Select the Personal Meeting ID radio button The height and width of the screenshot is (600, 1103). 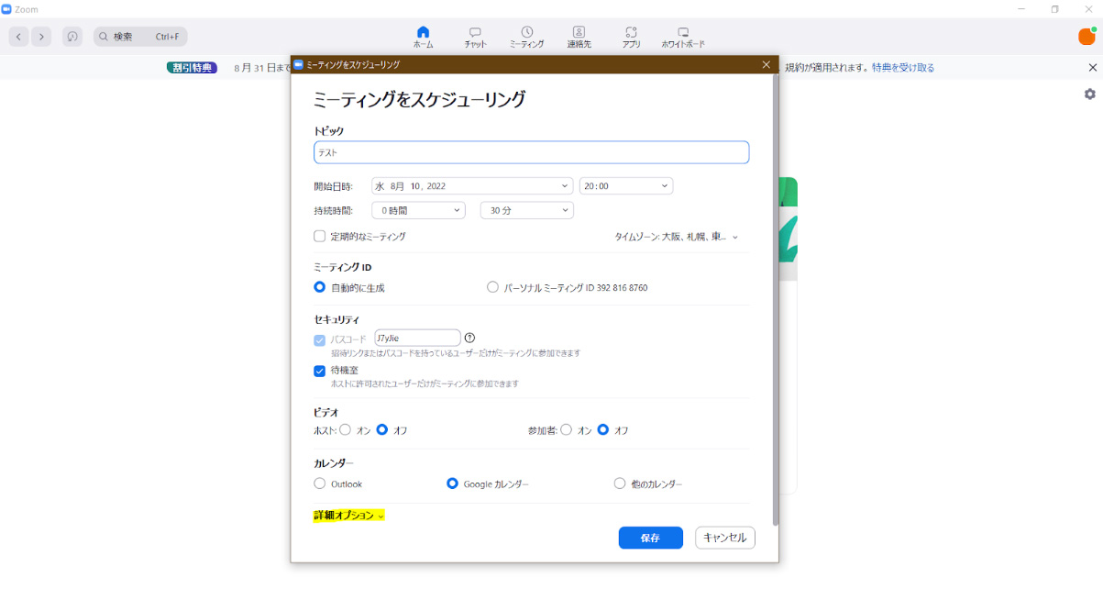(x=493, y=287)
